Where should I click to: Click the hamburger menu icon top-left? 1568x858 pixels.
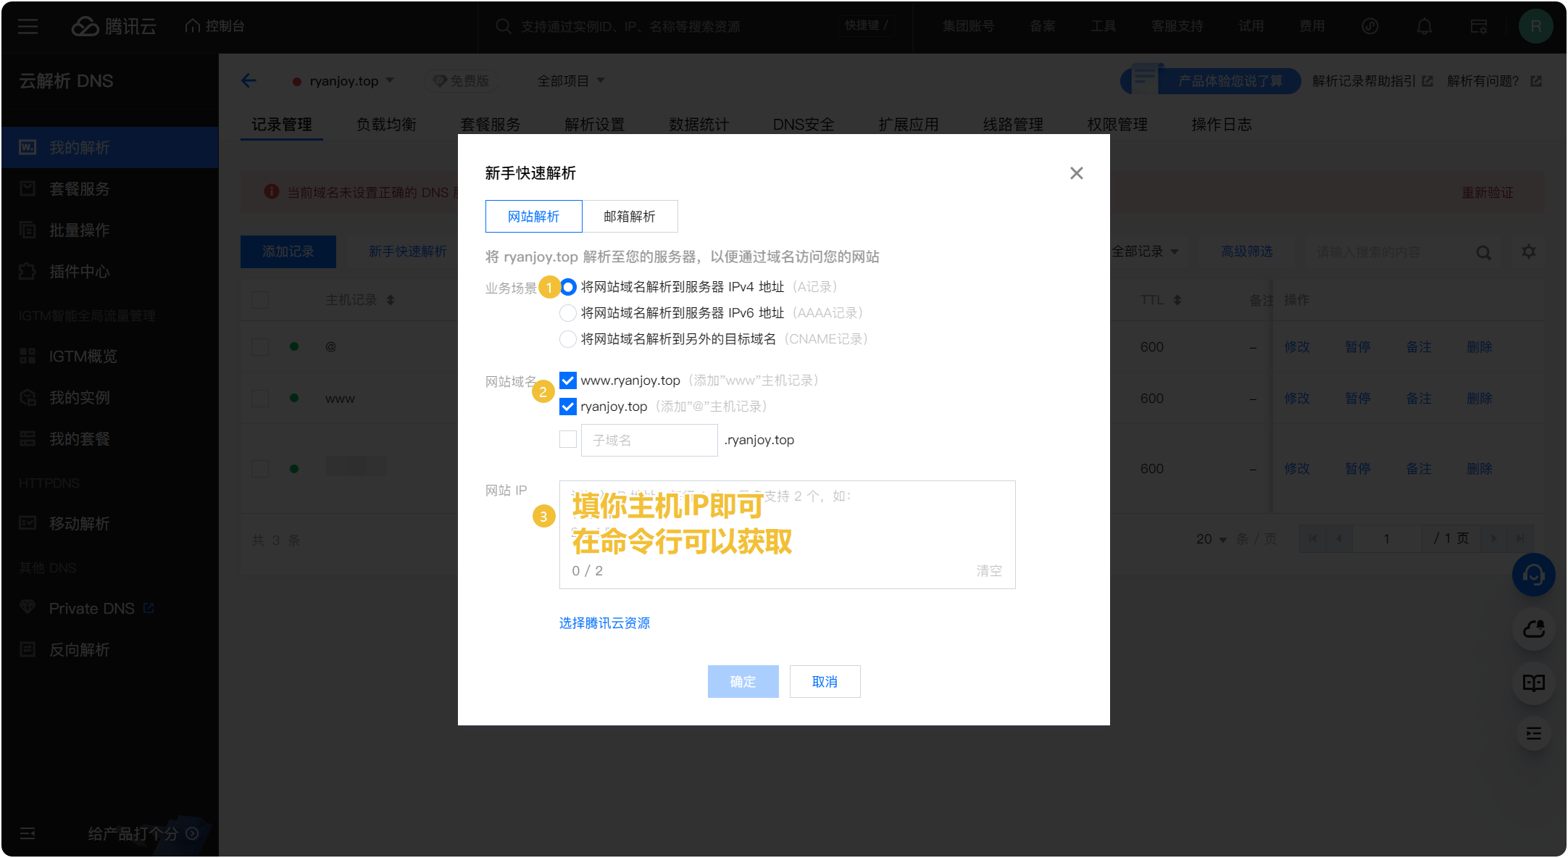pos(28,26)
